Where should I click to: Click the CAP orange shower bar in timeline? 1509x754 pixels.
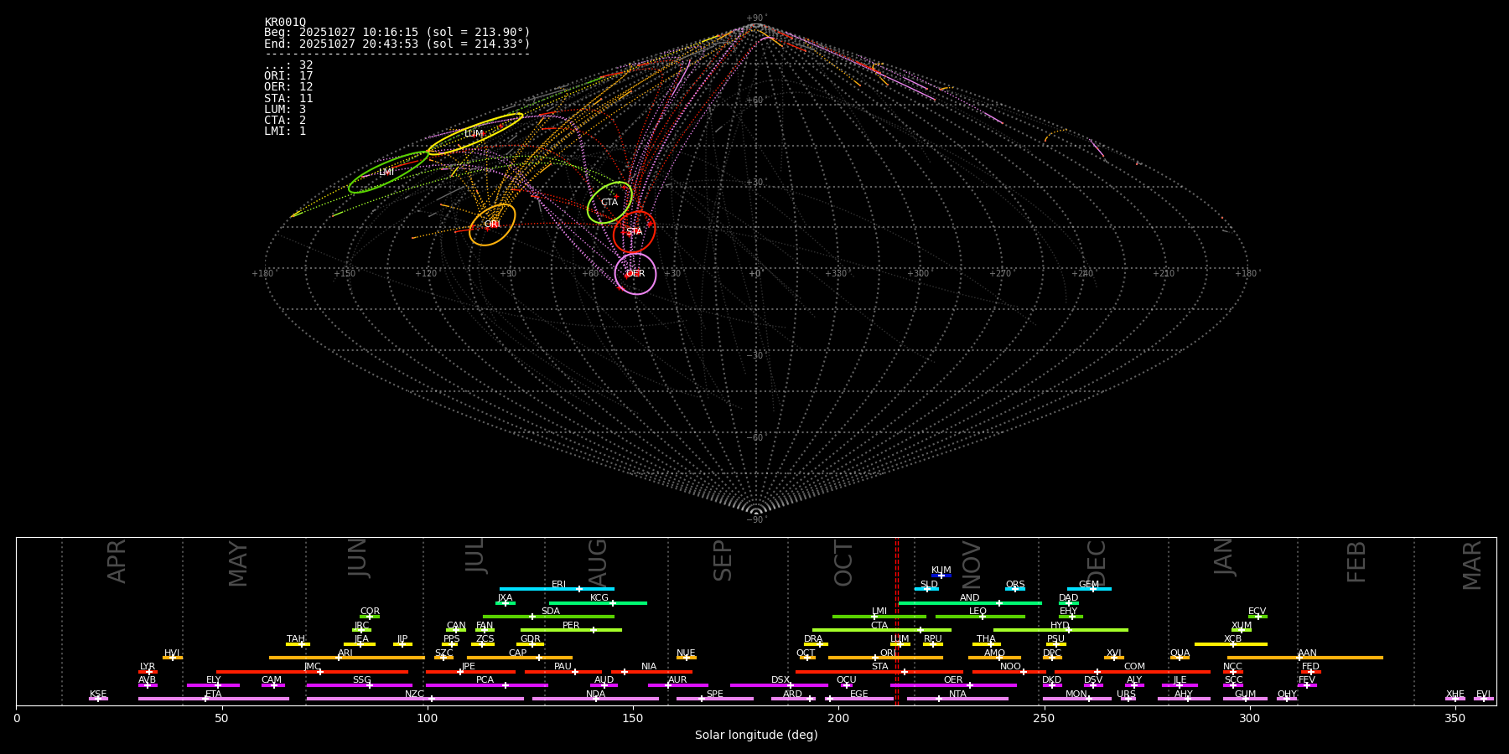tap(520, 658)
